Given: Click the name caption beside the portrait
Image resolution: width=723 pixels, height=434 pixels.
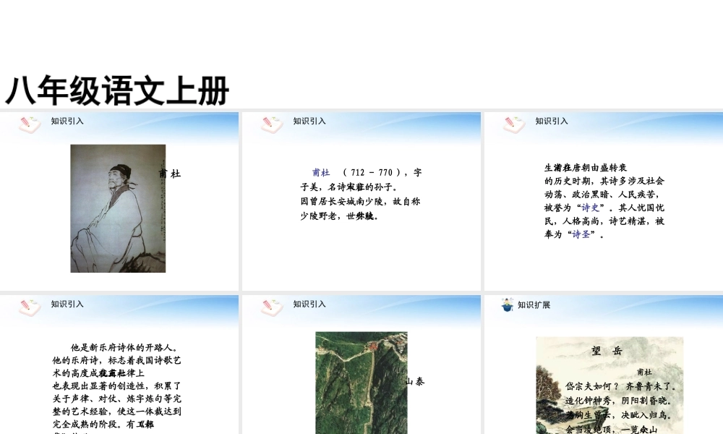Looking at the screenshot, I should 170,174.
